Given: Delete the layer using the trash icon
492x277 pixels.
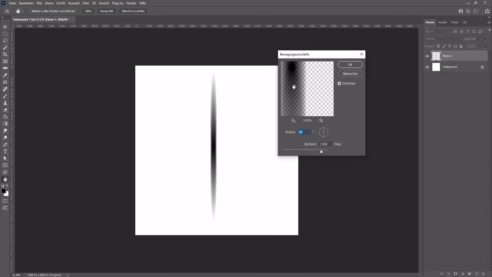Looking at the screenshot, I should point(483,274).
